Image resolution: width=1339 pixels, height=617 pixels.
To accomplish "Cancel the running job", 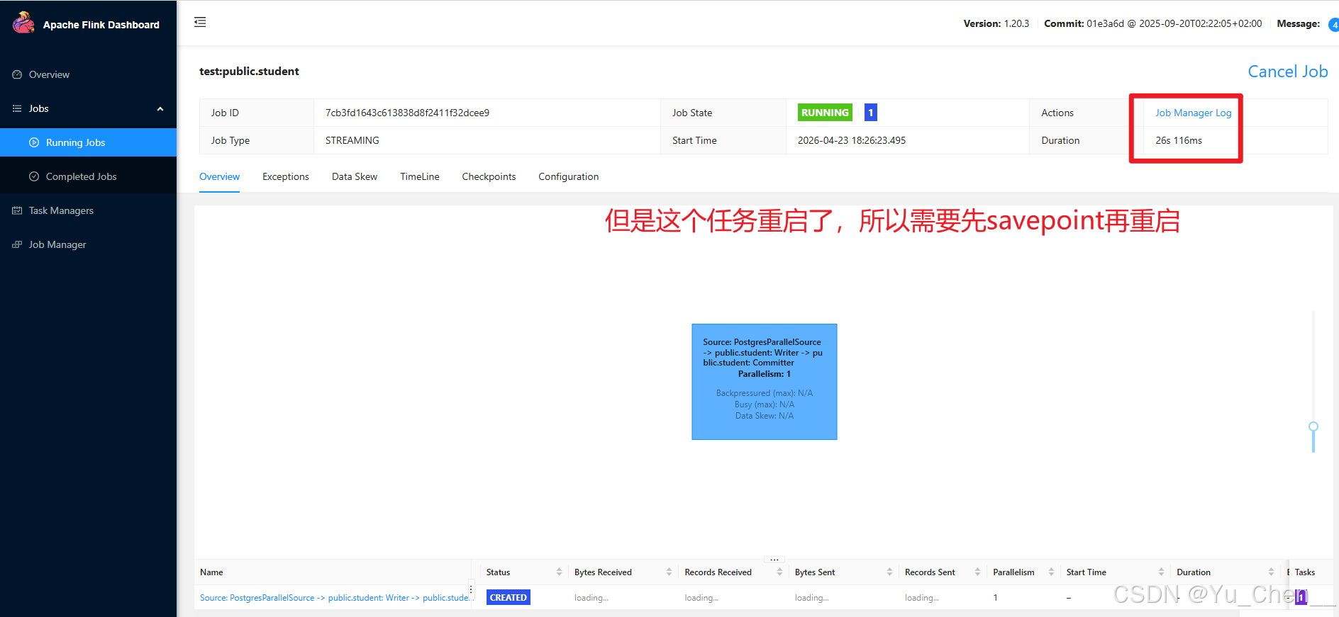I will 1287,72.
